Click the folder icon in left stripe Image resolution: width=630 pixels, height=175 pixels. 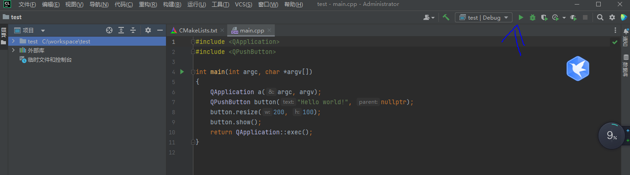4,42
